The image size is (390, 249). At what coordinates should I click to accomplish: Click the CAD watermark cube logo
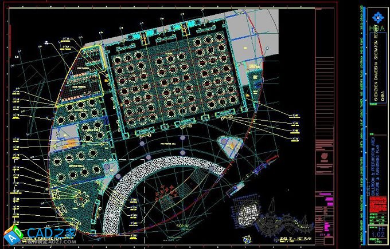tap(10, 236)
